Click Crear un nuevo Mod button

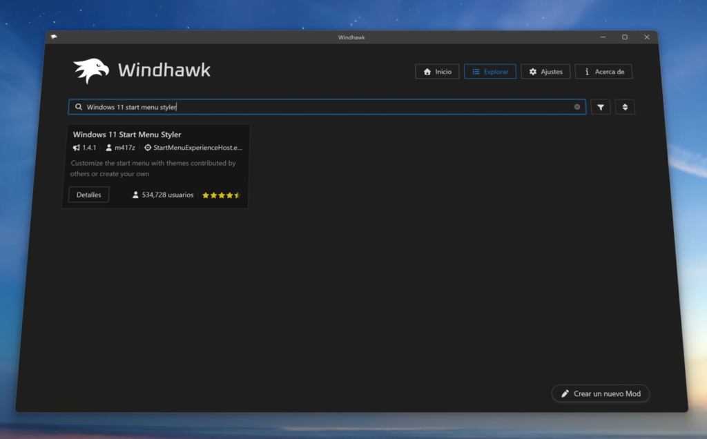(x=601, y=393)
